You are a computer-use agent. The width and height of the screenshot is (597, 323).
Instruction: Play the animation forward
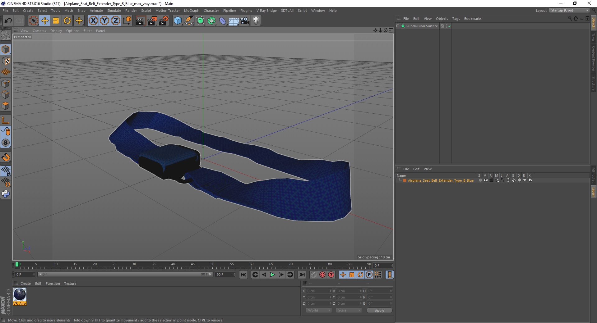(272, 275)
